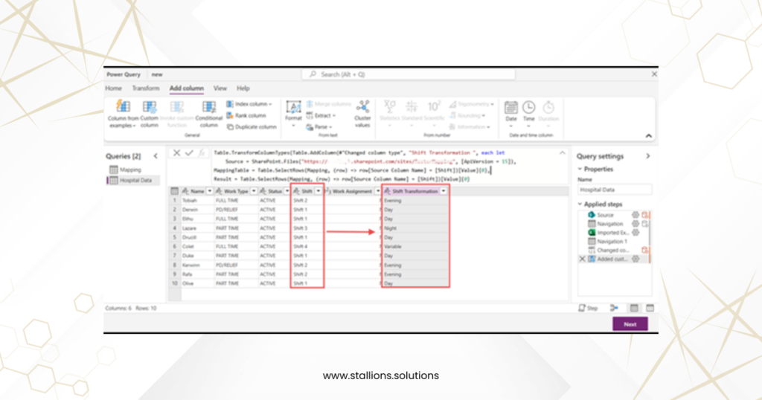Screen dimensions: 762x400
Task: Edit the query Name field
Action: pyautogui.click(x=614, y=190)
